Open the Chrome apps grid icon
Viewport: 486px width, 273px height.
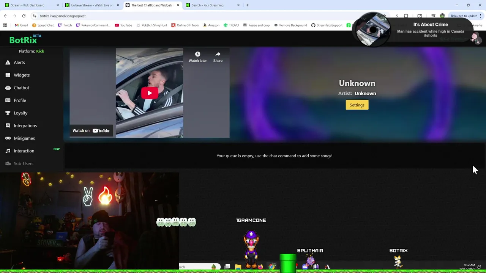coord(5,25)
